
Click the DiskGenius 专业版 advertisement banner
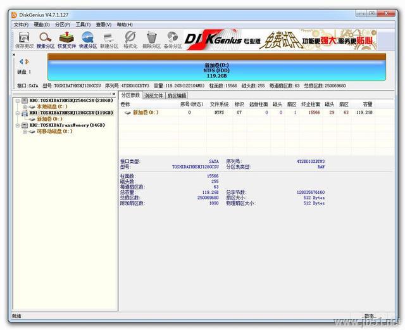click(280, 40)
